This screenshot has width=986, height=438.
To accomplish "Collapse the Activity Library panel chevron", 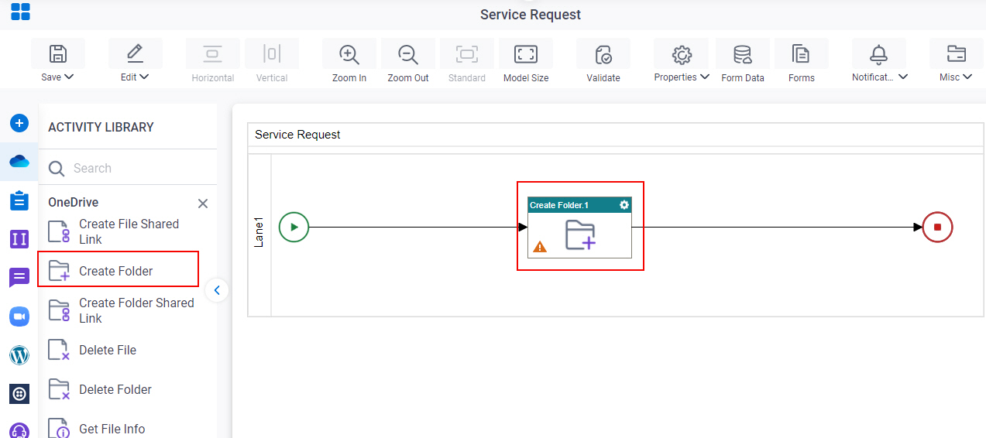I will [x=217, y=290].
